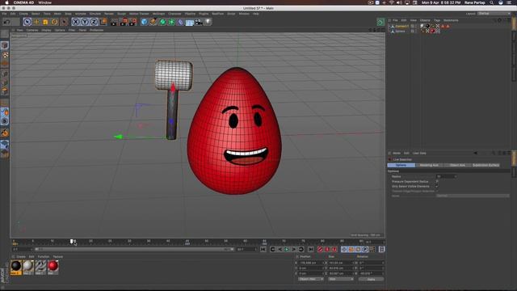Click the Spline pen tool icon
The image size is (517, 291).
pyautogui.click(x=153, y=22)
